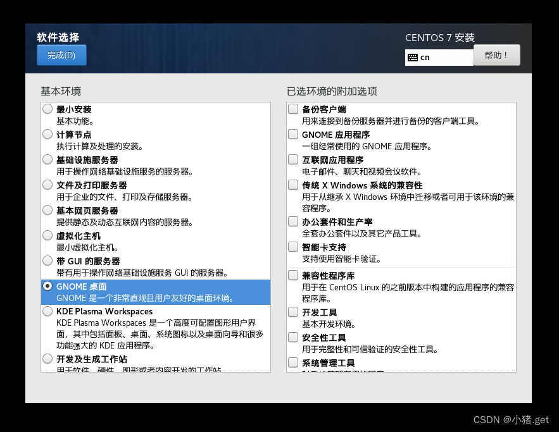Select 基本网页服务器 environment radio
559x432 pixels.
(x=47, y=210)
